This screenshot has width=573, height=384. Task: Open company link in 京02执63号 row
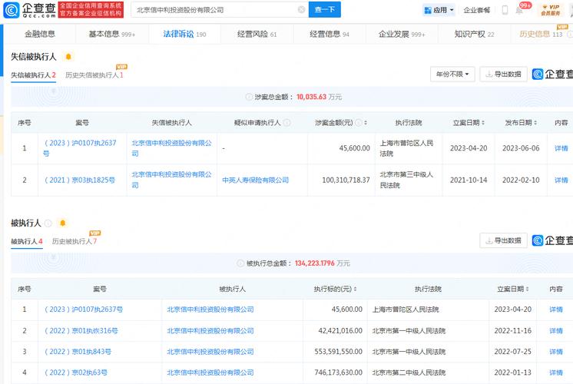point(210,372)
